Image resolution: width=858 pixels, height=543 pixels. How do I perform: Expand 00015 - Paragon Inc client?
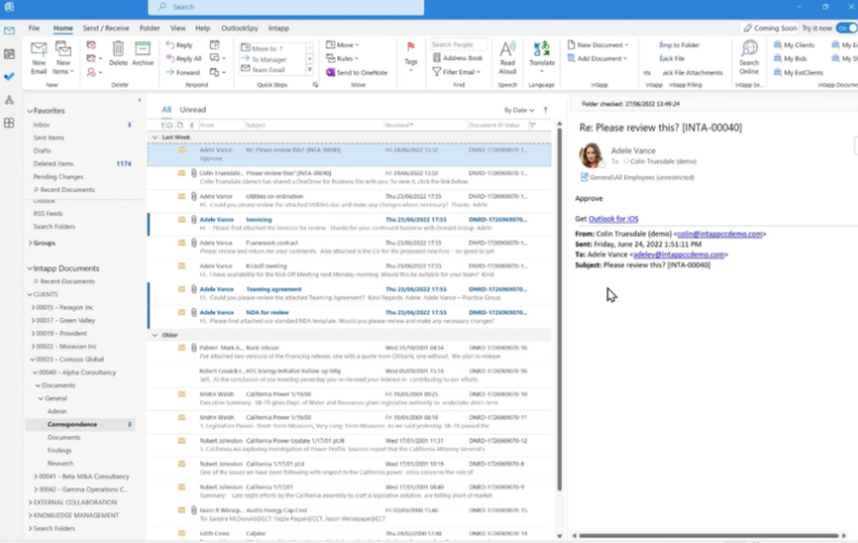(x=33, y=307)
